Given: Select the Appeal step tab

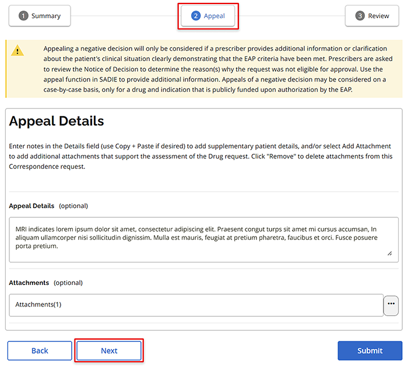Looking at the screenshot, I should (208, 16).
